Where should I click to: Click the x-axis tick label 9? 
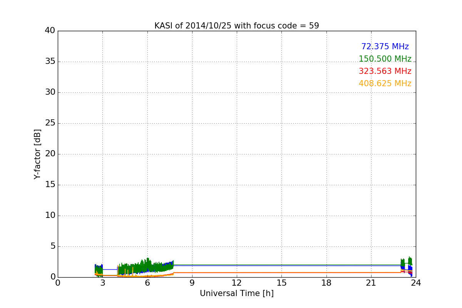[x=192, y=283]
